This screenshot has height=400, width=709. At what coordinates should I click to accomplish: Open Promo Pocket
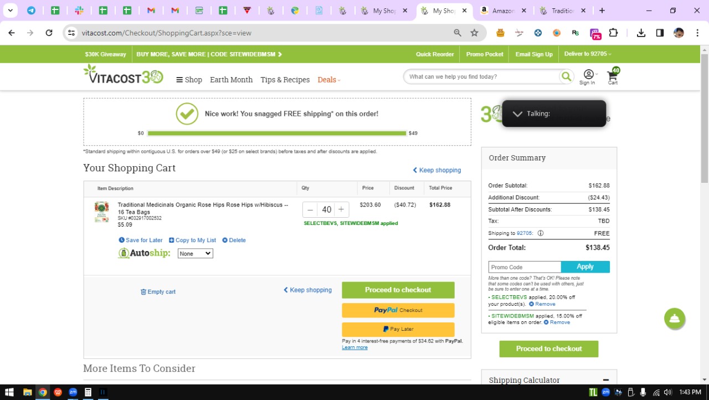485,54
